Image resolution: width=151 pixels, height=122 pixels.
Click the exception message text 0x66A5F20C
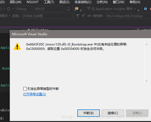(77, 44)
